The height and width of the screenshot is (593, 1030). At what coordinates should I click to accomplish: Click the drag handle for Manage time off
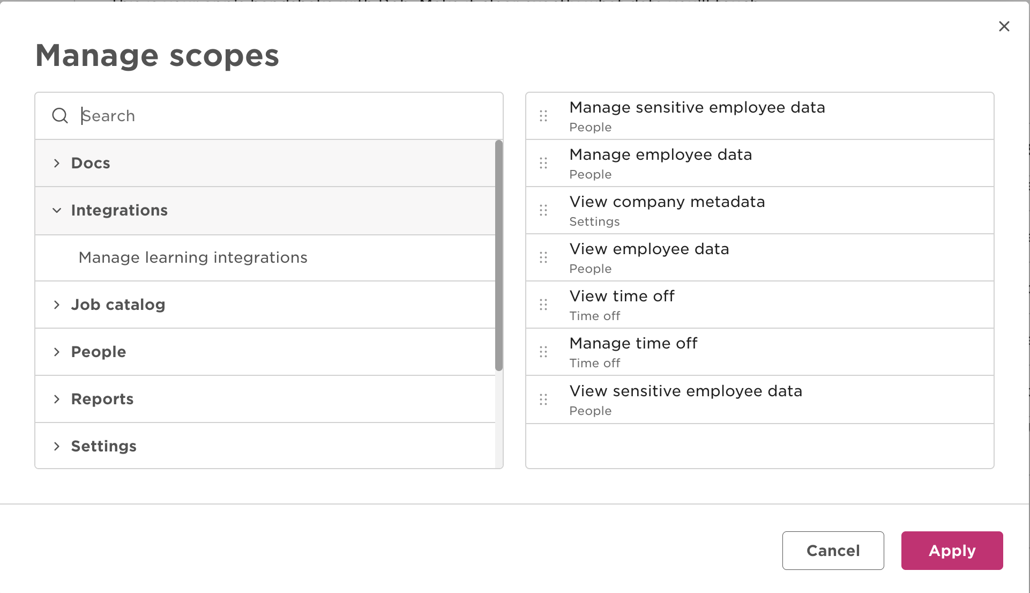pyautogui.click(x=543, y=352)
